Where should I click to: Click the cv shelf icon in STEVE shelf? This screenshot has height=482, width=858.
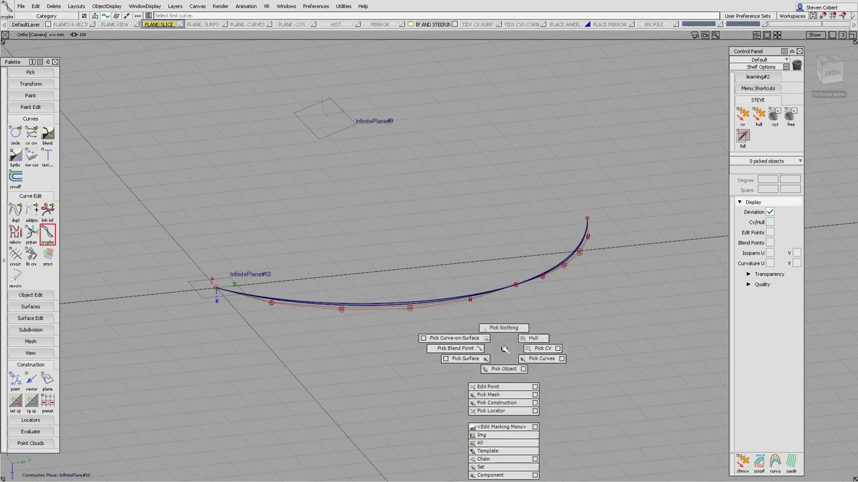coord(743,115)
